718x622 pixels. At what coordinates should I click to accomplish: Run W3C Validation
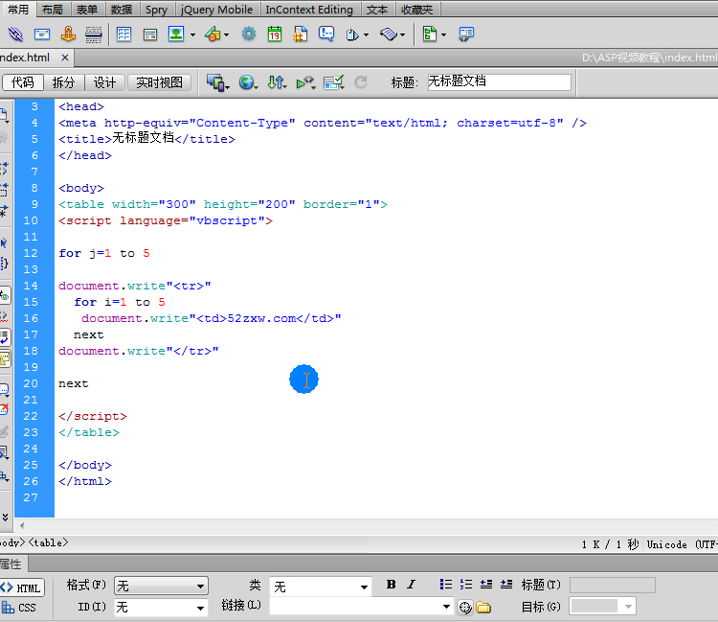tap(305, 82)
